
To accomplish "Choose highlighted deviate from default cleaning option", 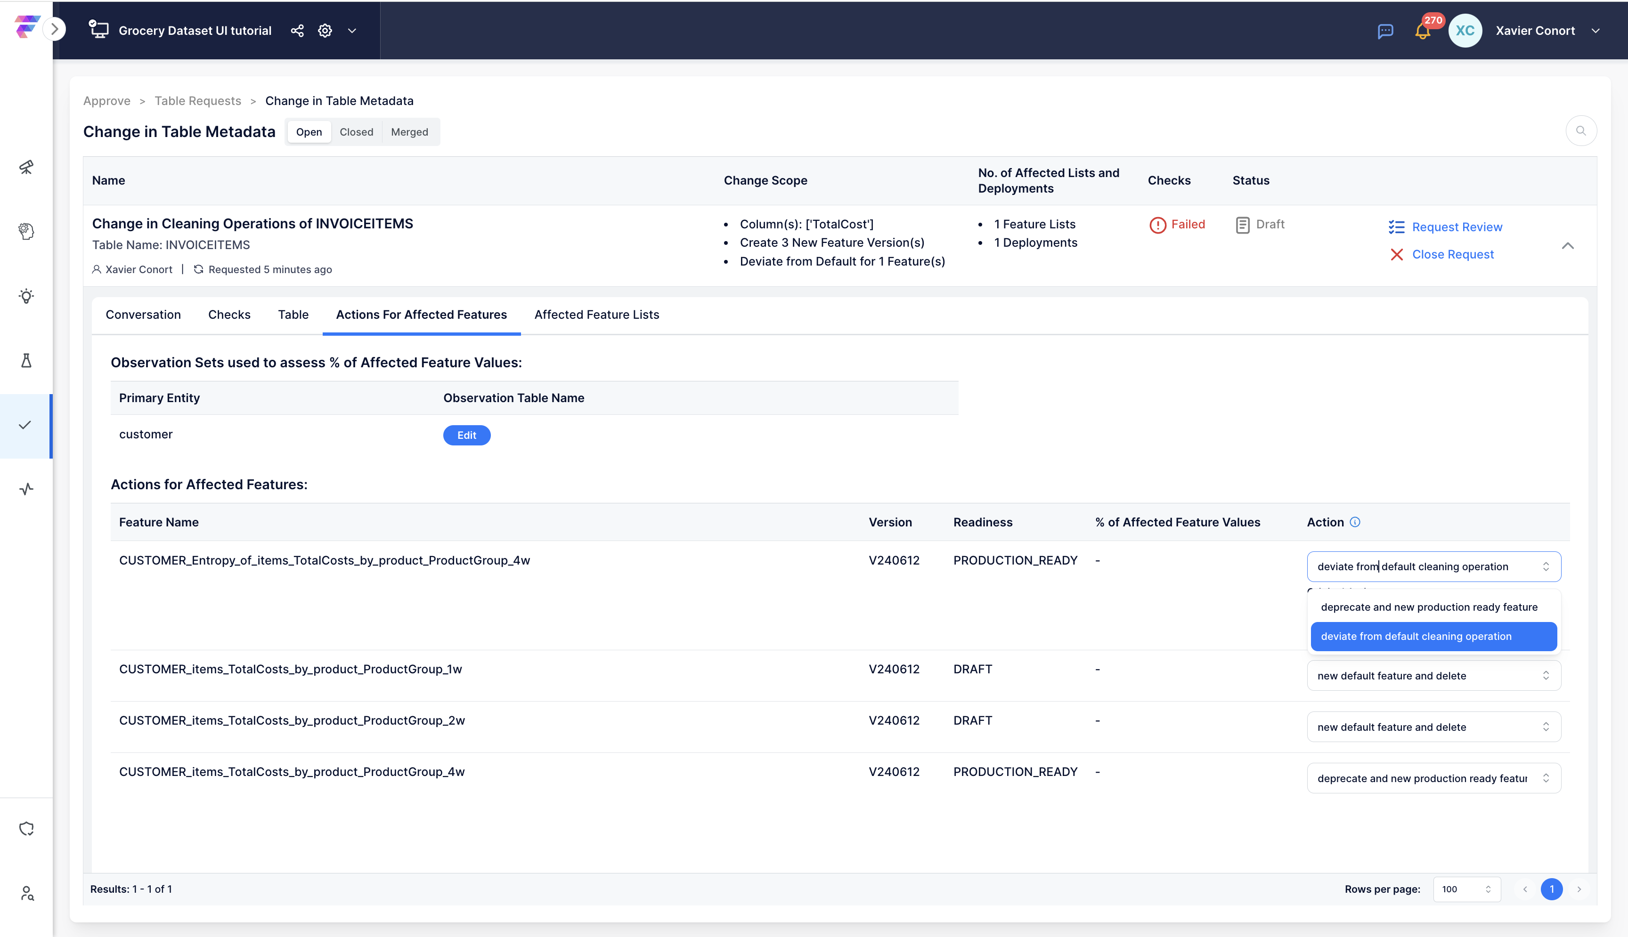I will [x=1433, y=637].
